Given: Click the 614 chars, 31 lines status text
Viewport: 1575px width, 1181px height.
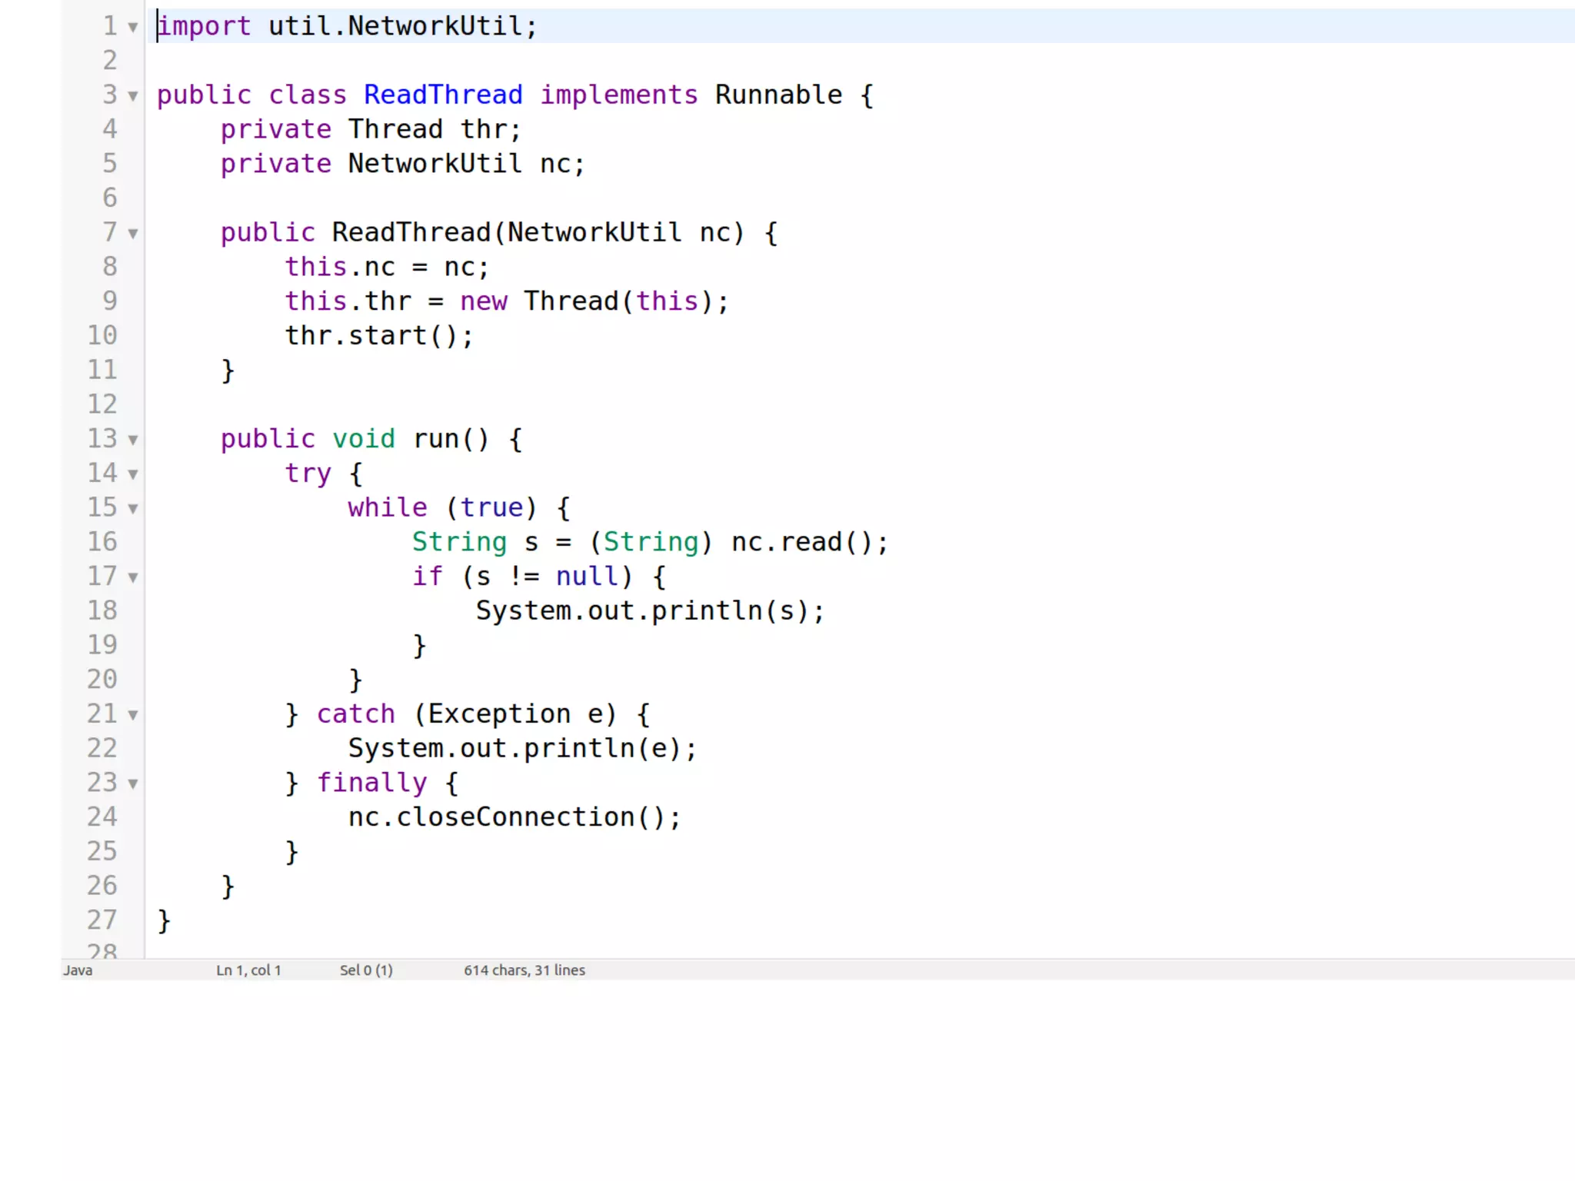Looking at the screenshot, I should click(524, 970).
